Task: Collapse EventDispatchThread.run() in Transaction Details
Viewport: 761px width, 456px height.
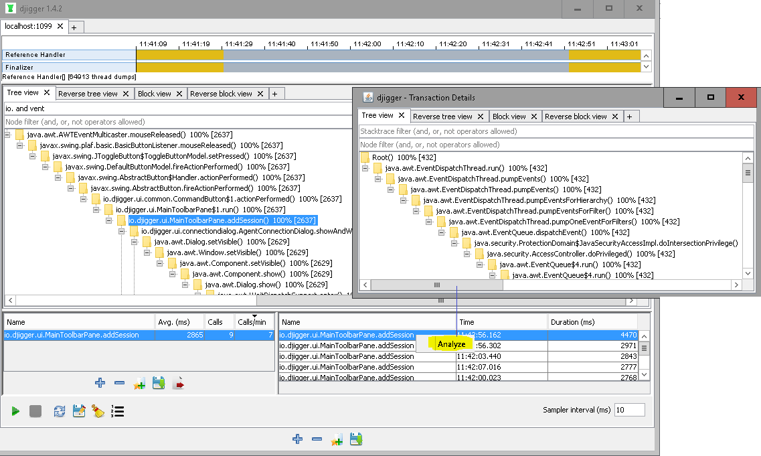Action: [x=365, y=168]
